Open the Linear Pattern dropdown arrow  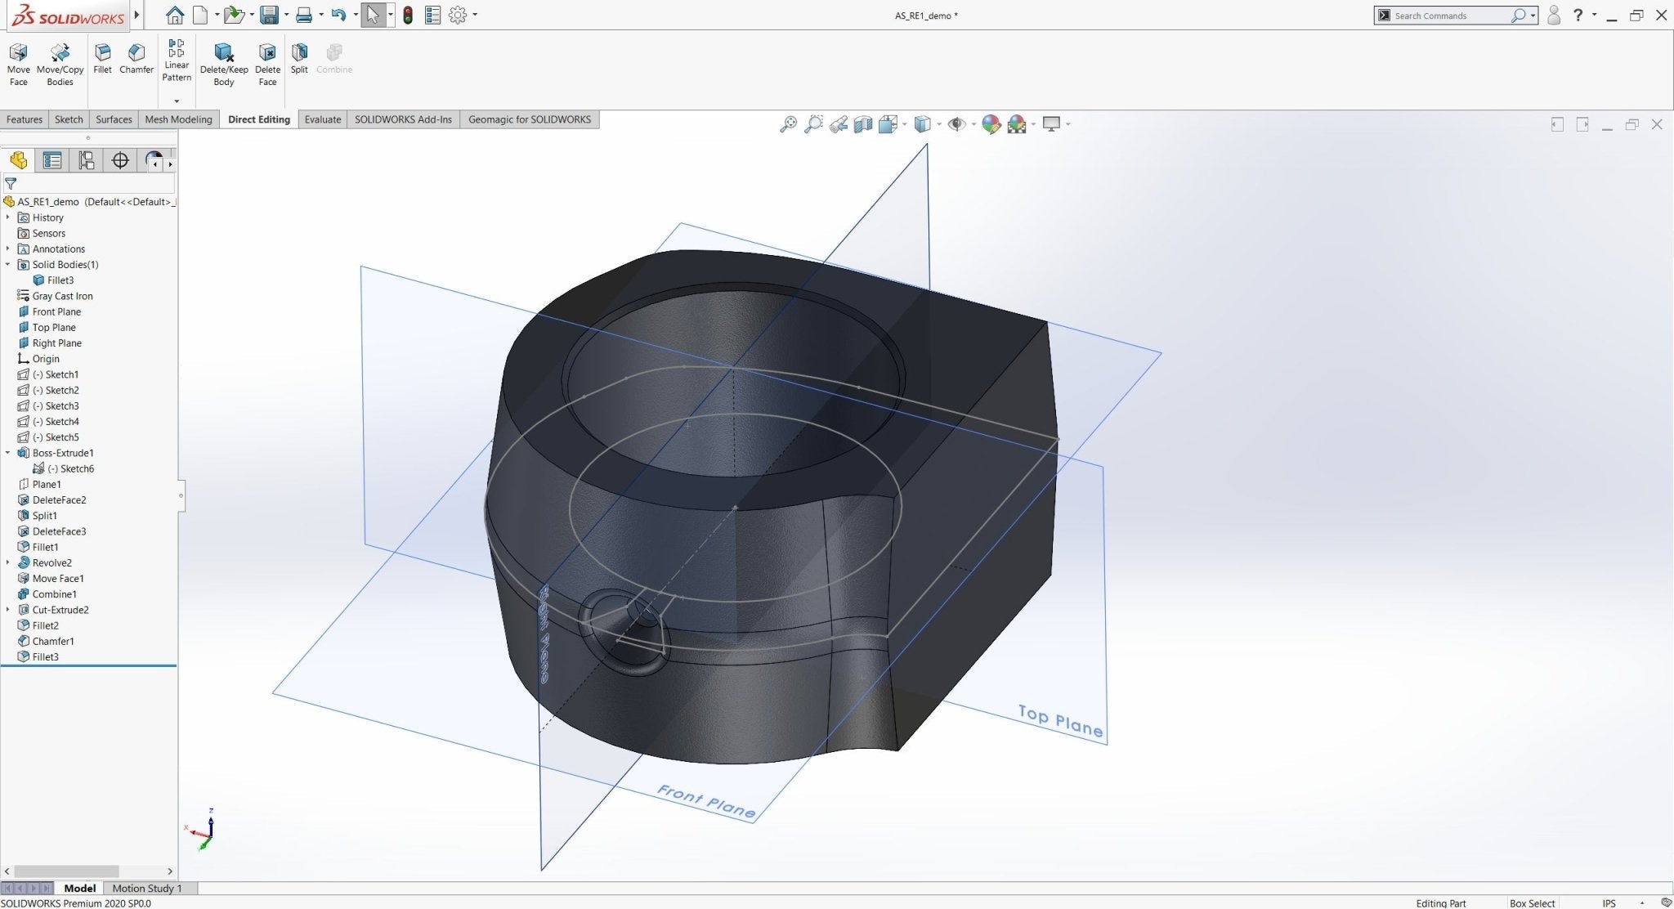point(176,101)
